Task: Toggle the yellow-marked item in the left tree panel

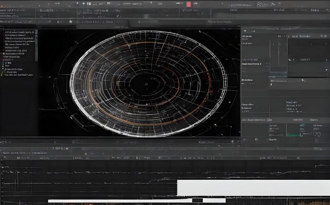Action: pyautogui.click(x=2, y=75)
